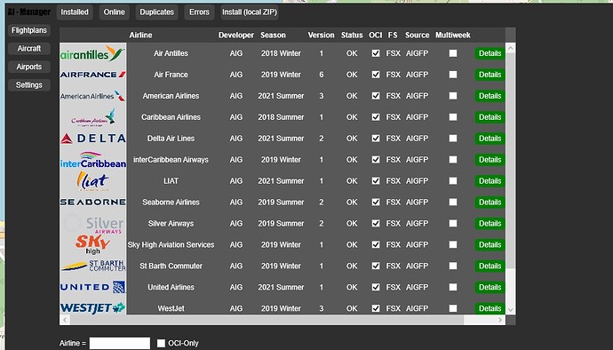This screenshot has width=613, height=350.
Task: Enable Multiweek for Seaborne Airlines
Action: (453, 203)
